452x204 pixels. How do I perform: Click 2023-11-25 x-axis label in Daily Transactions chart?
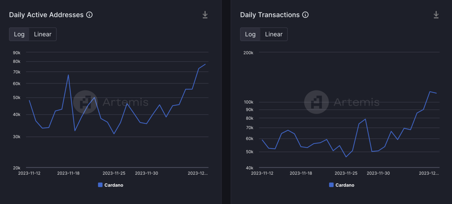(346, 173)
